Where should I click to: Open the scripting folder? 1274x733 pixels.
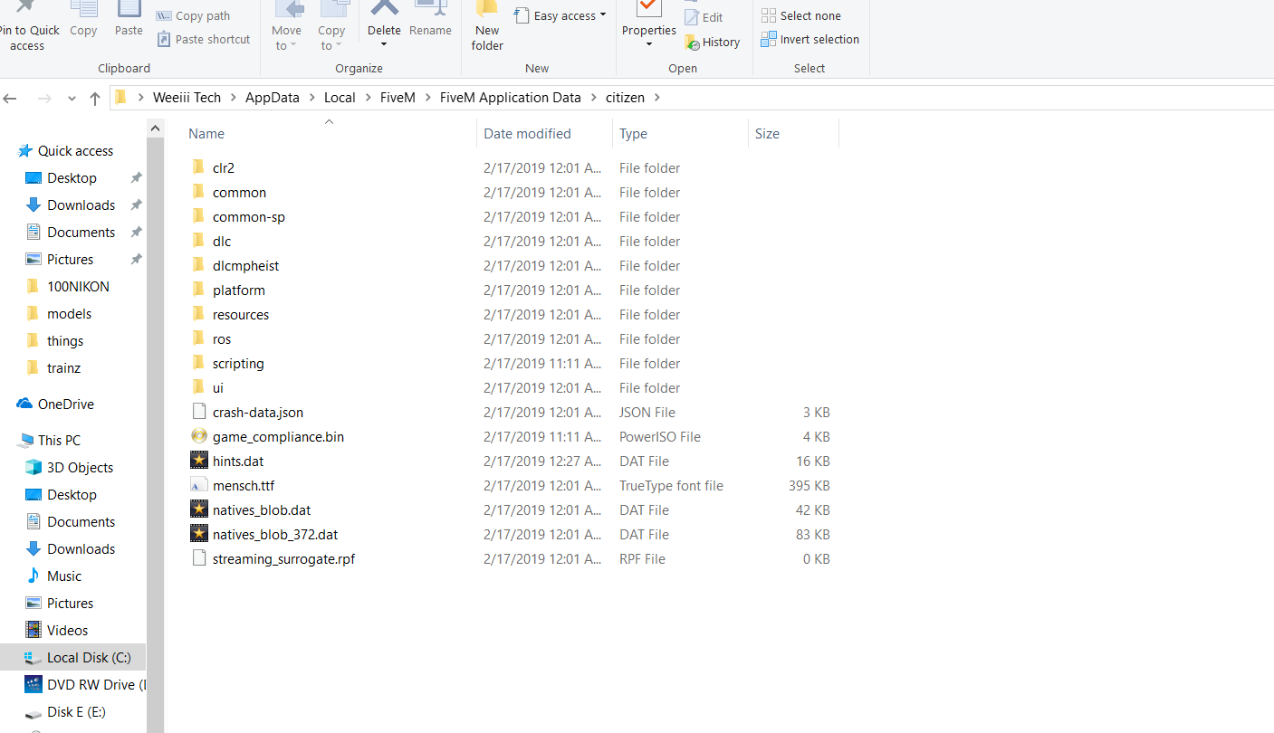coord(238,364)
